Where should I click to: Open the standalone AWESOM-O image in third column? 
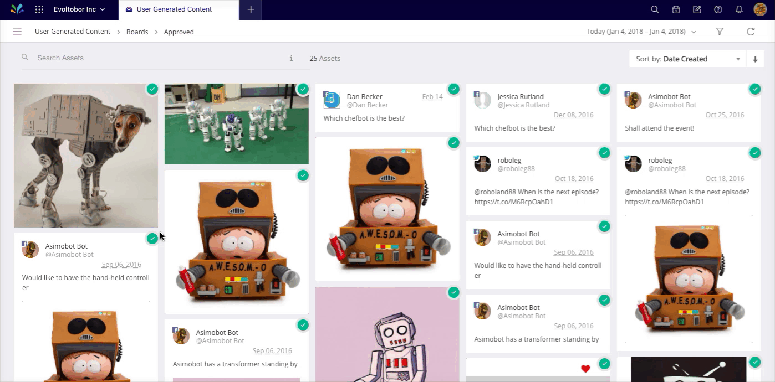tap(387, 209)
